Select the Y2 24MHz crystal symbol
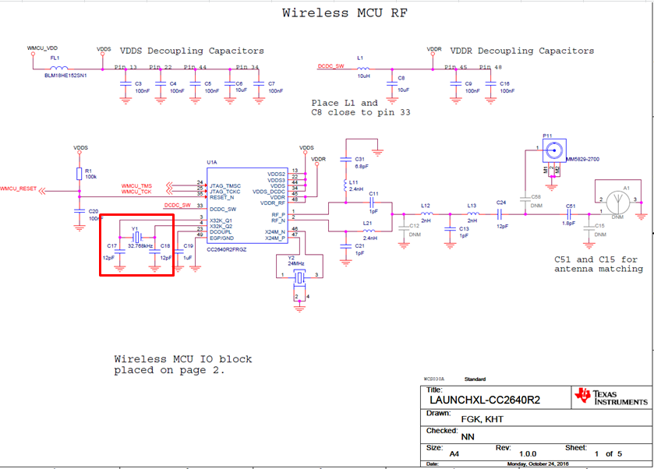The image size is (654, 469). coord(299,277)
